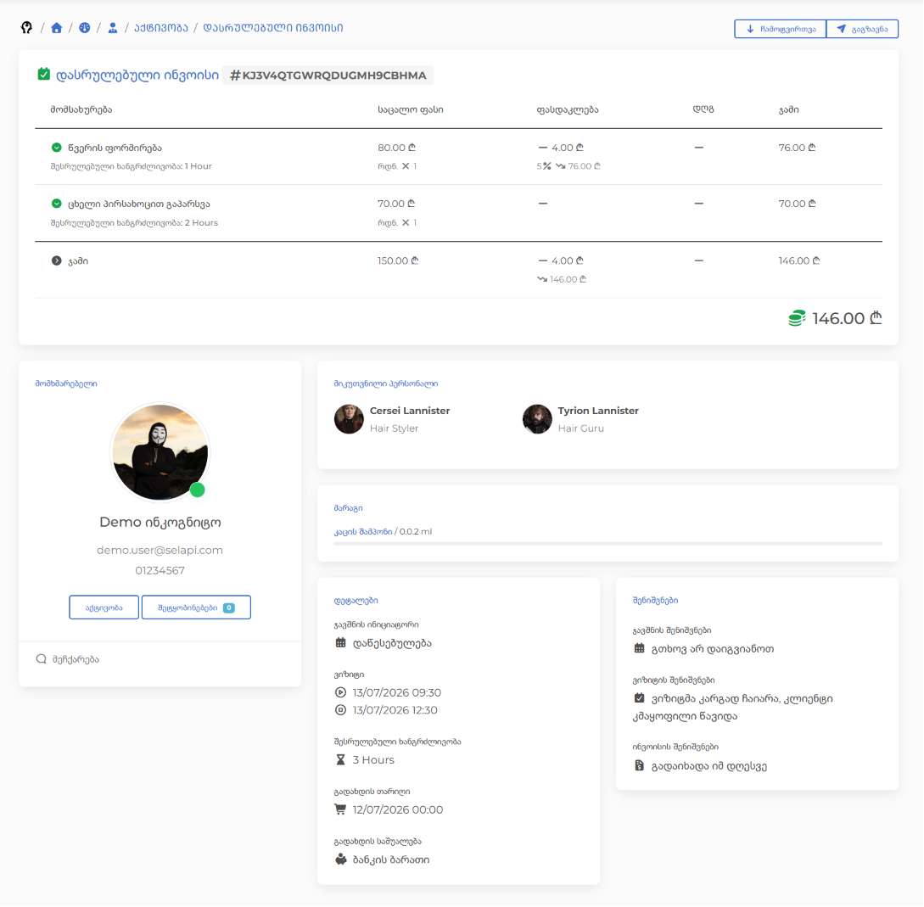Open the globe breadcrumb icon

[x=85, y=28]
